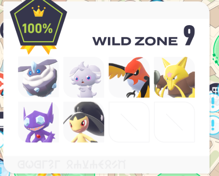Select the last empty Pokémon slot
Screen dimensions: 219x176
pos(174,122)
